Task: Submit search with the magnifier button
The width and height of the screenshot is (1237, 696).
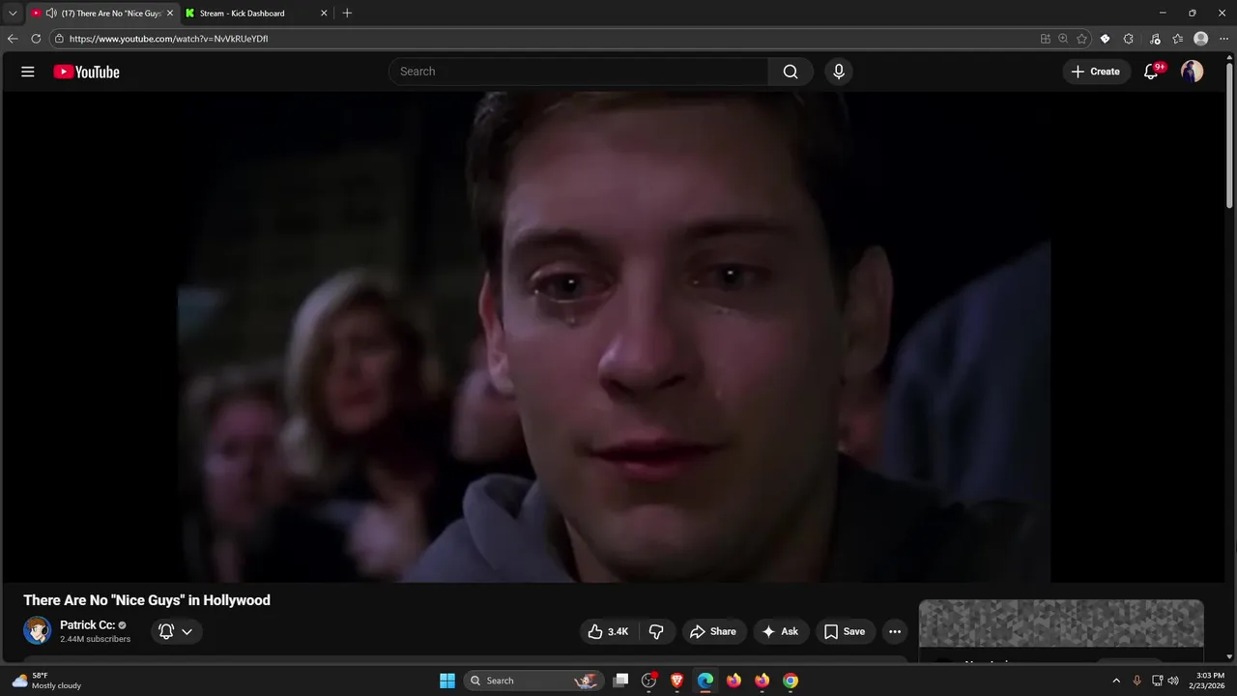Action: (791, 72)
